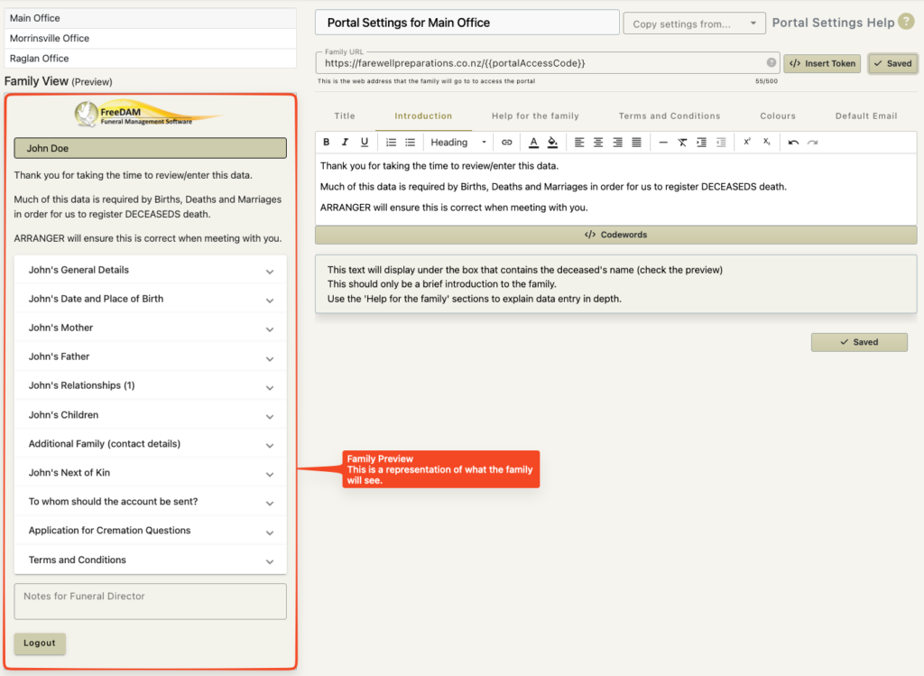Expand John's Relationships (1) section
The width and height of the screenshot is (924, 676).
point(151,385)
